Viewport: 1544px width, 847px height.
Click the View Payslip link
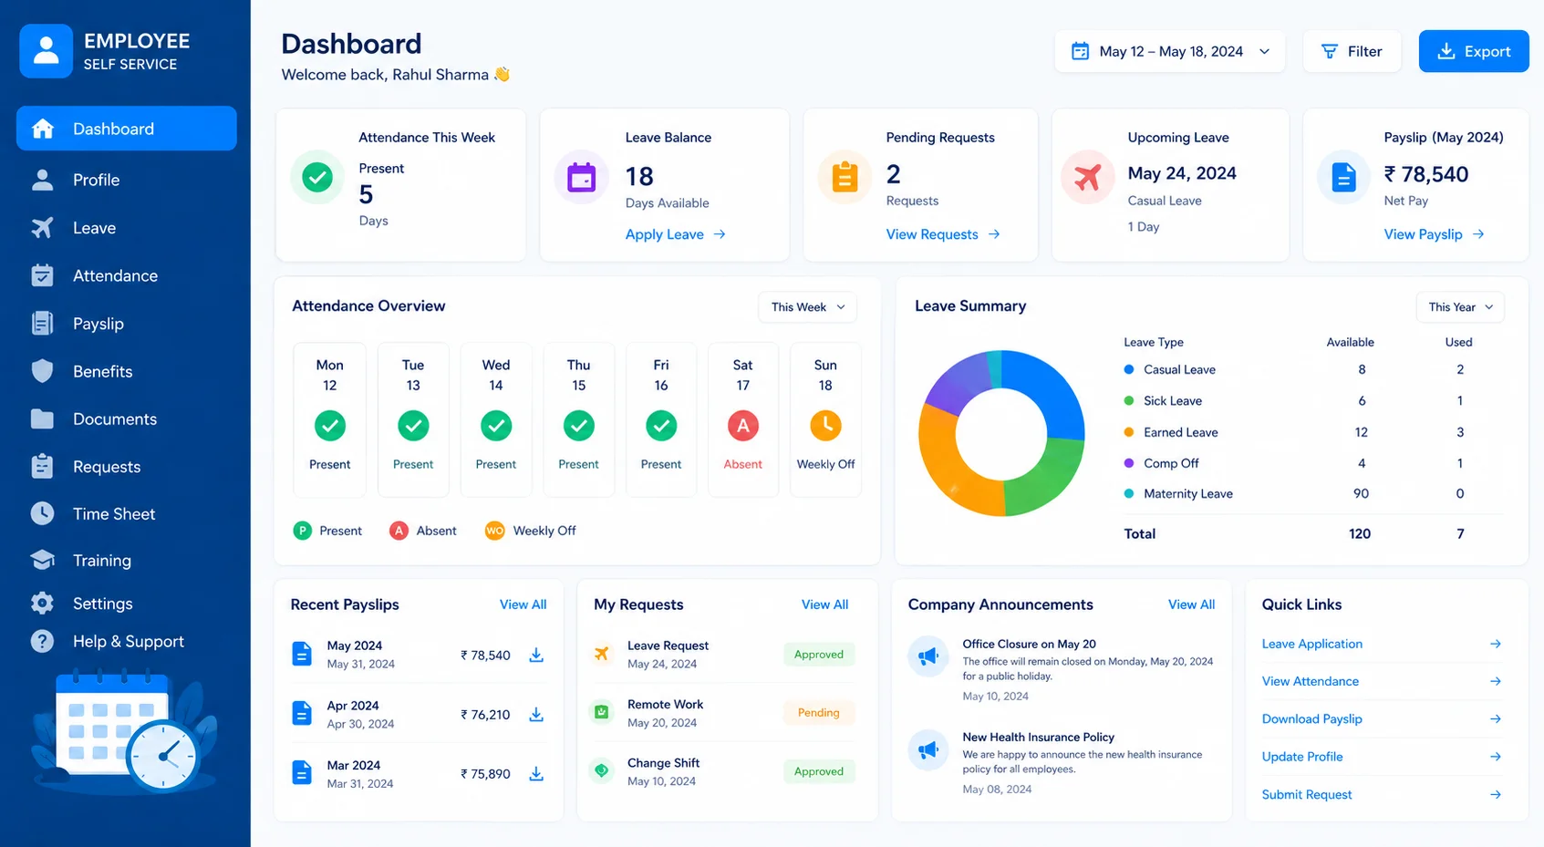pyautogui.click(x=1435, y=234)
